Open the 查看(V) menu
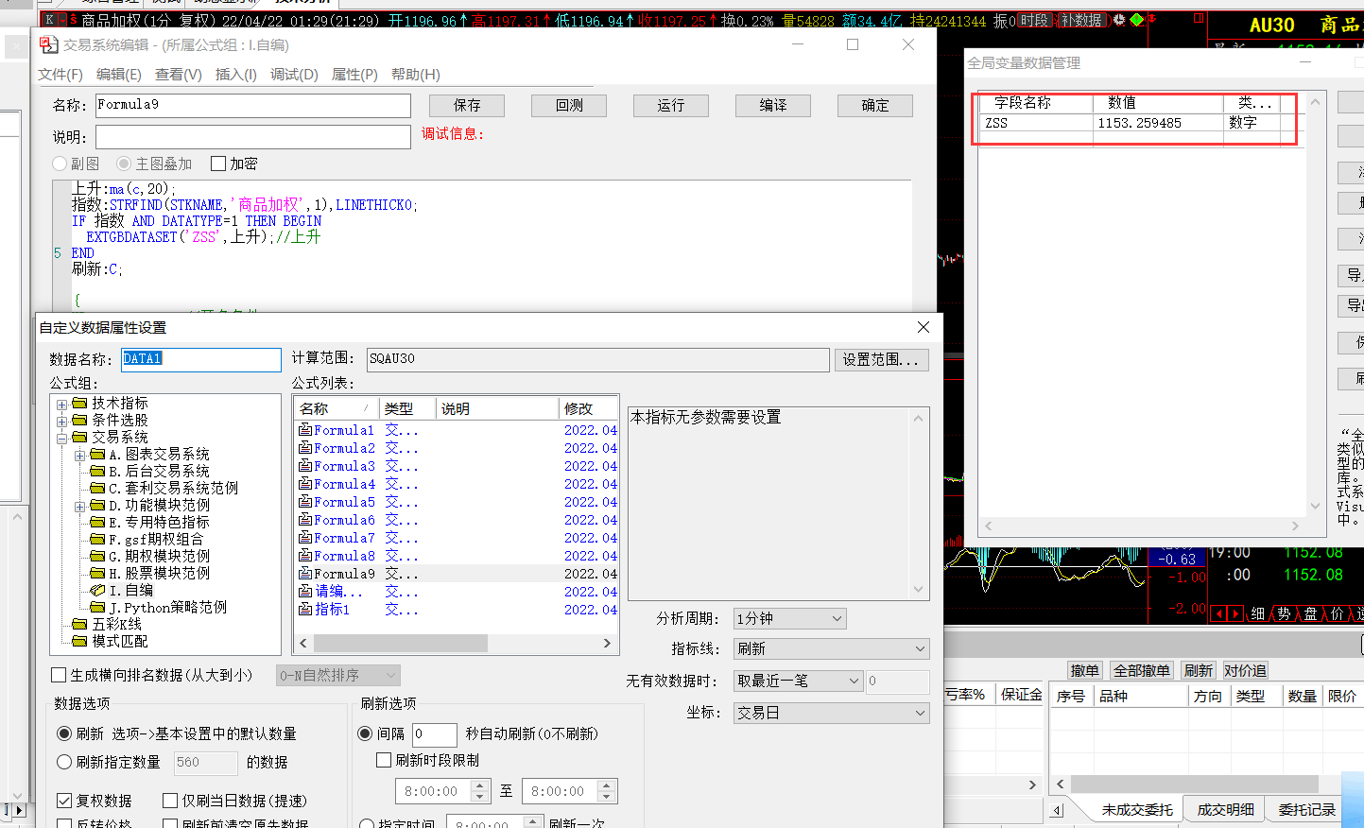1364x828 pixels. tap(179, 75)
